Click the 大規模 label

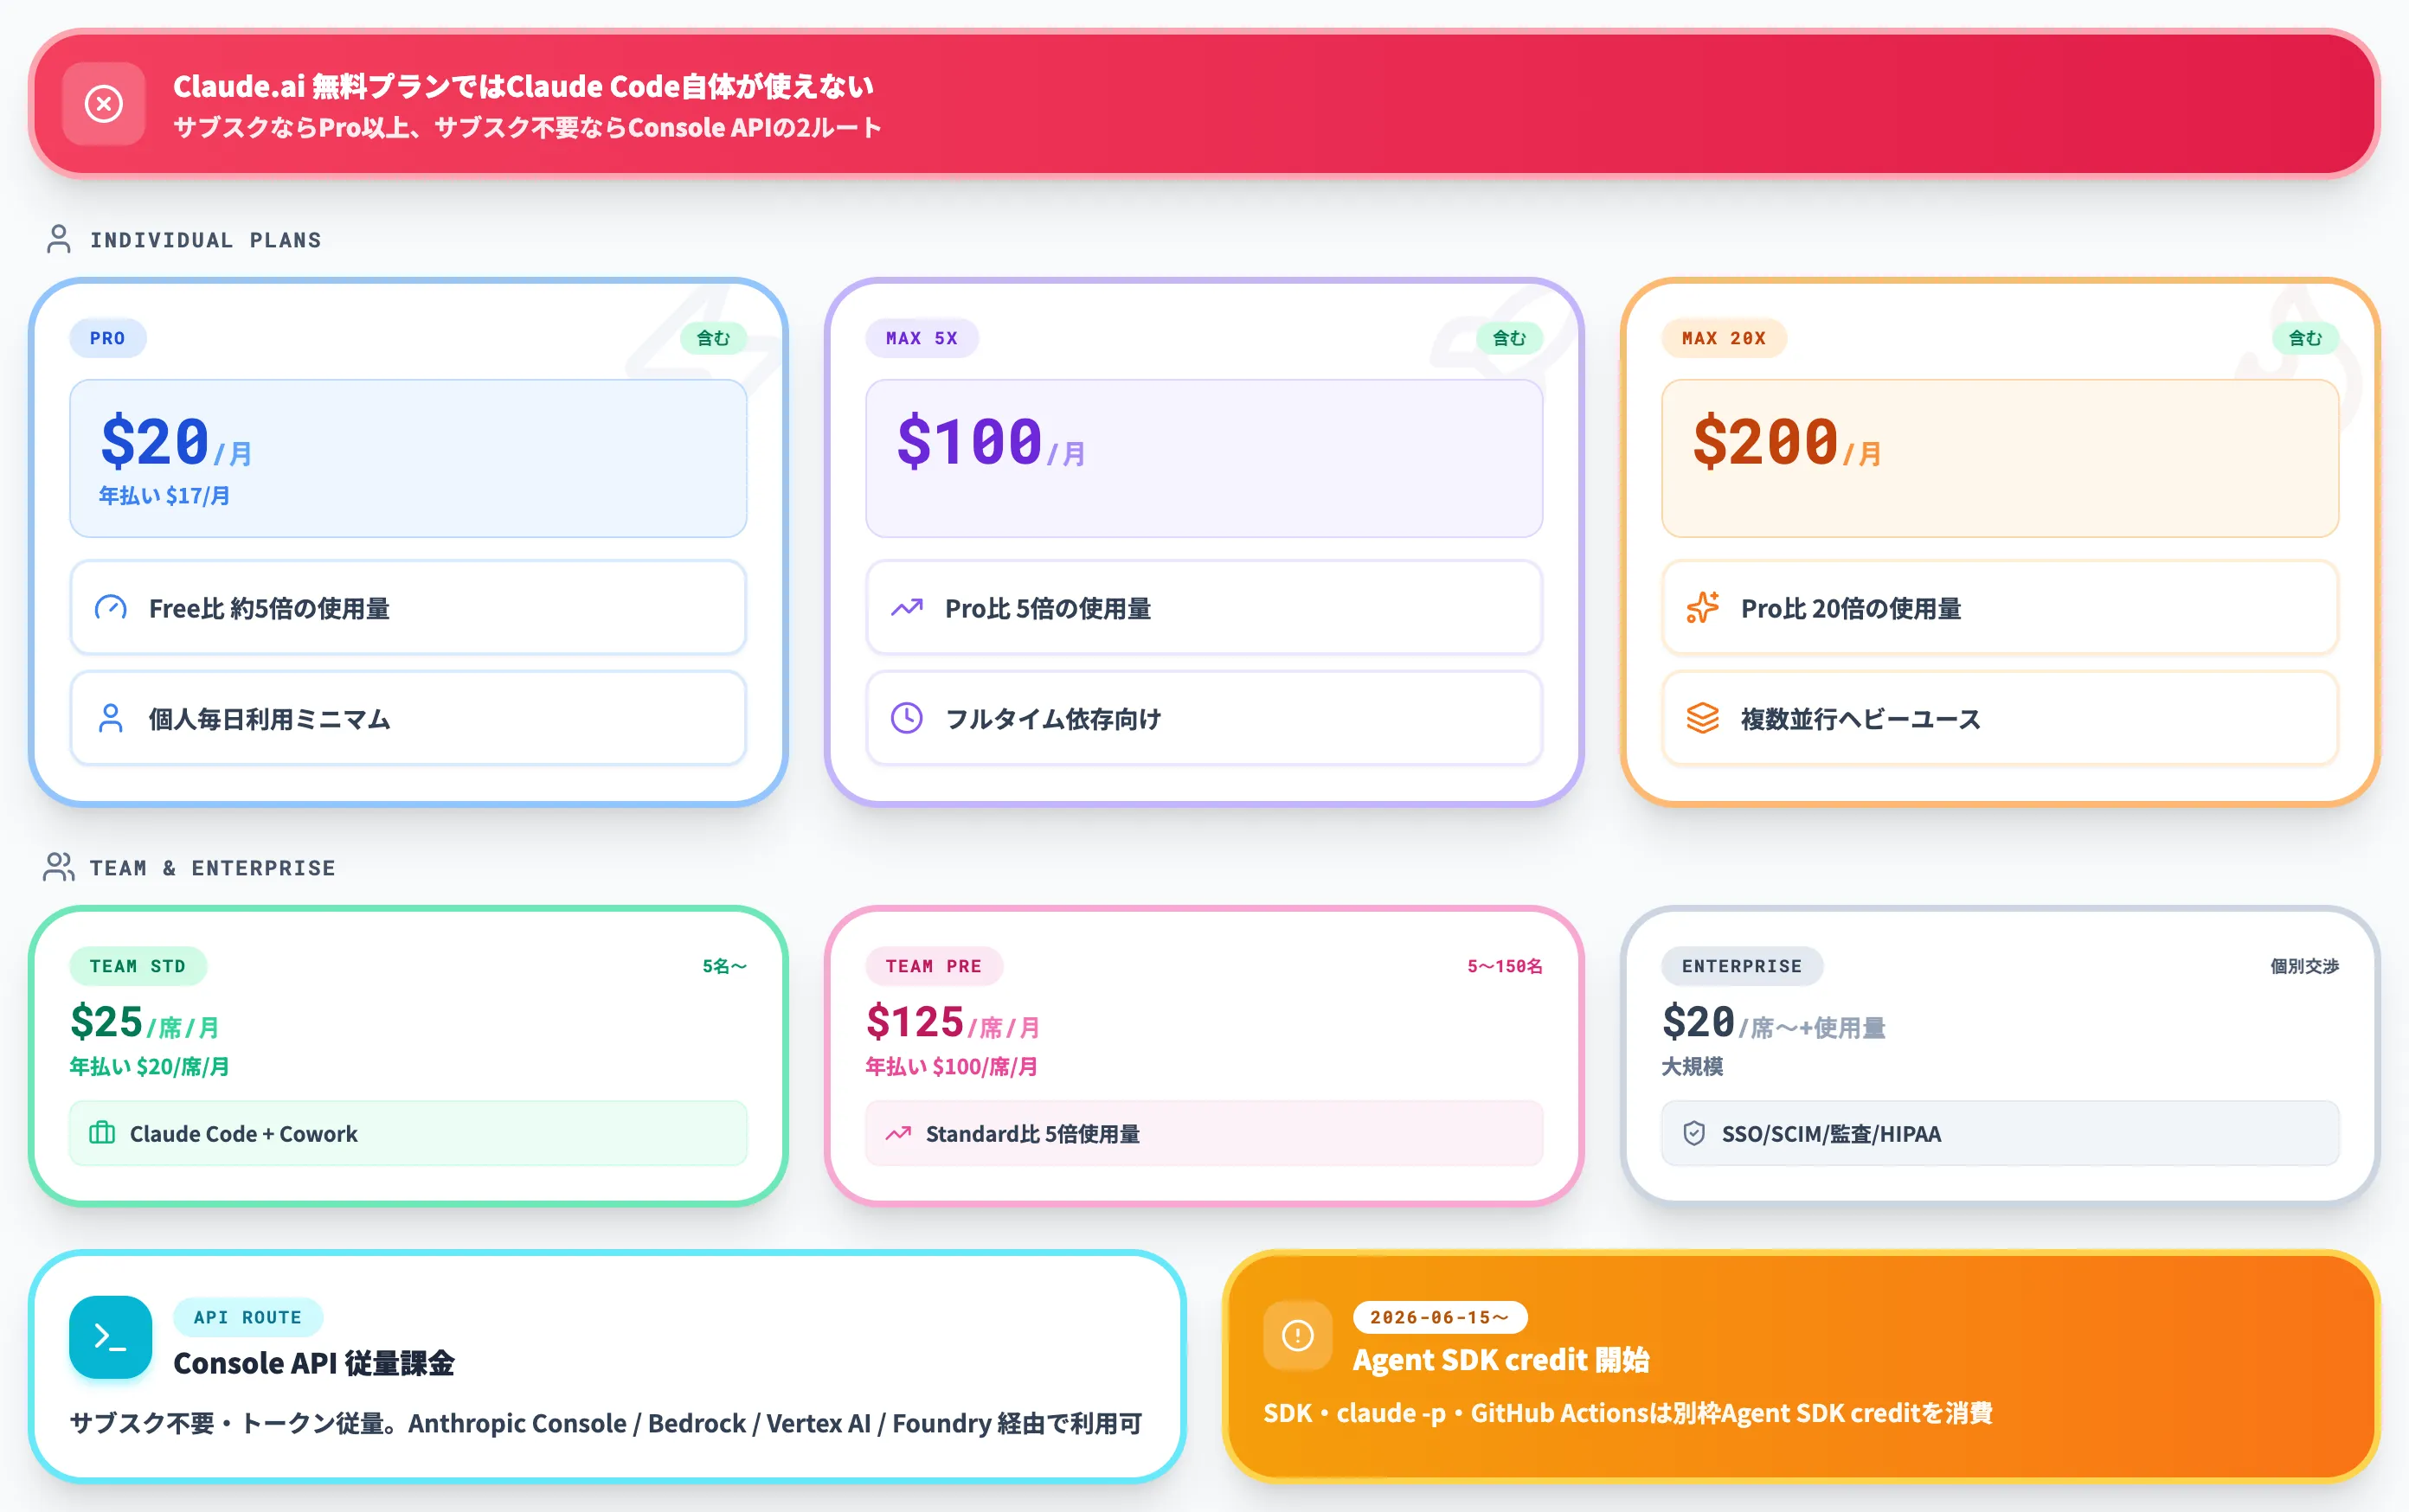[x=1693, y=1067]
